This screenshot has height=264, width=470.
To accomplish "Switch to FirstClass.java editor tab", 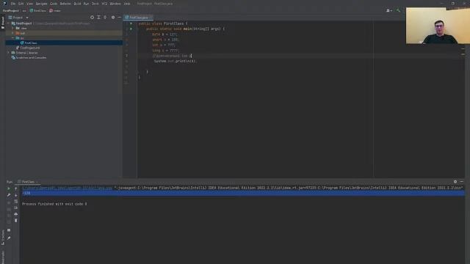I will pyautogui.click(x=138, y=18).
